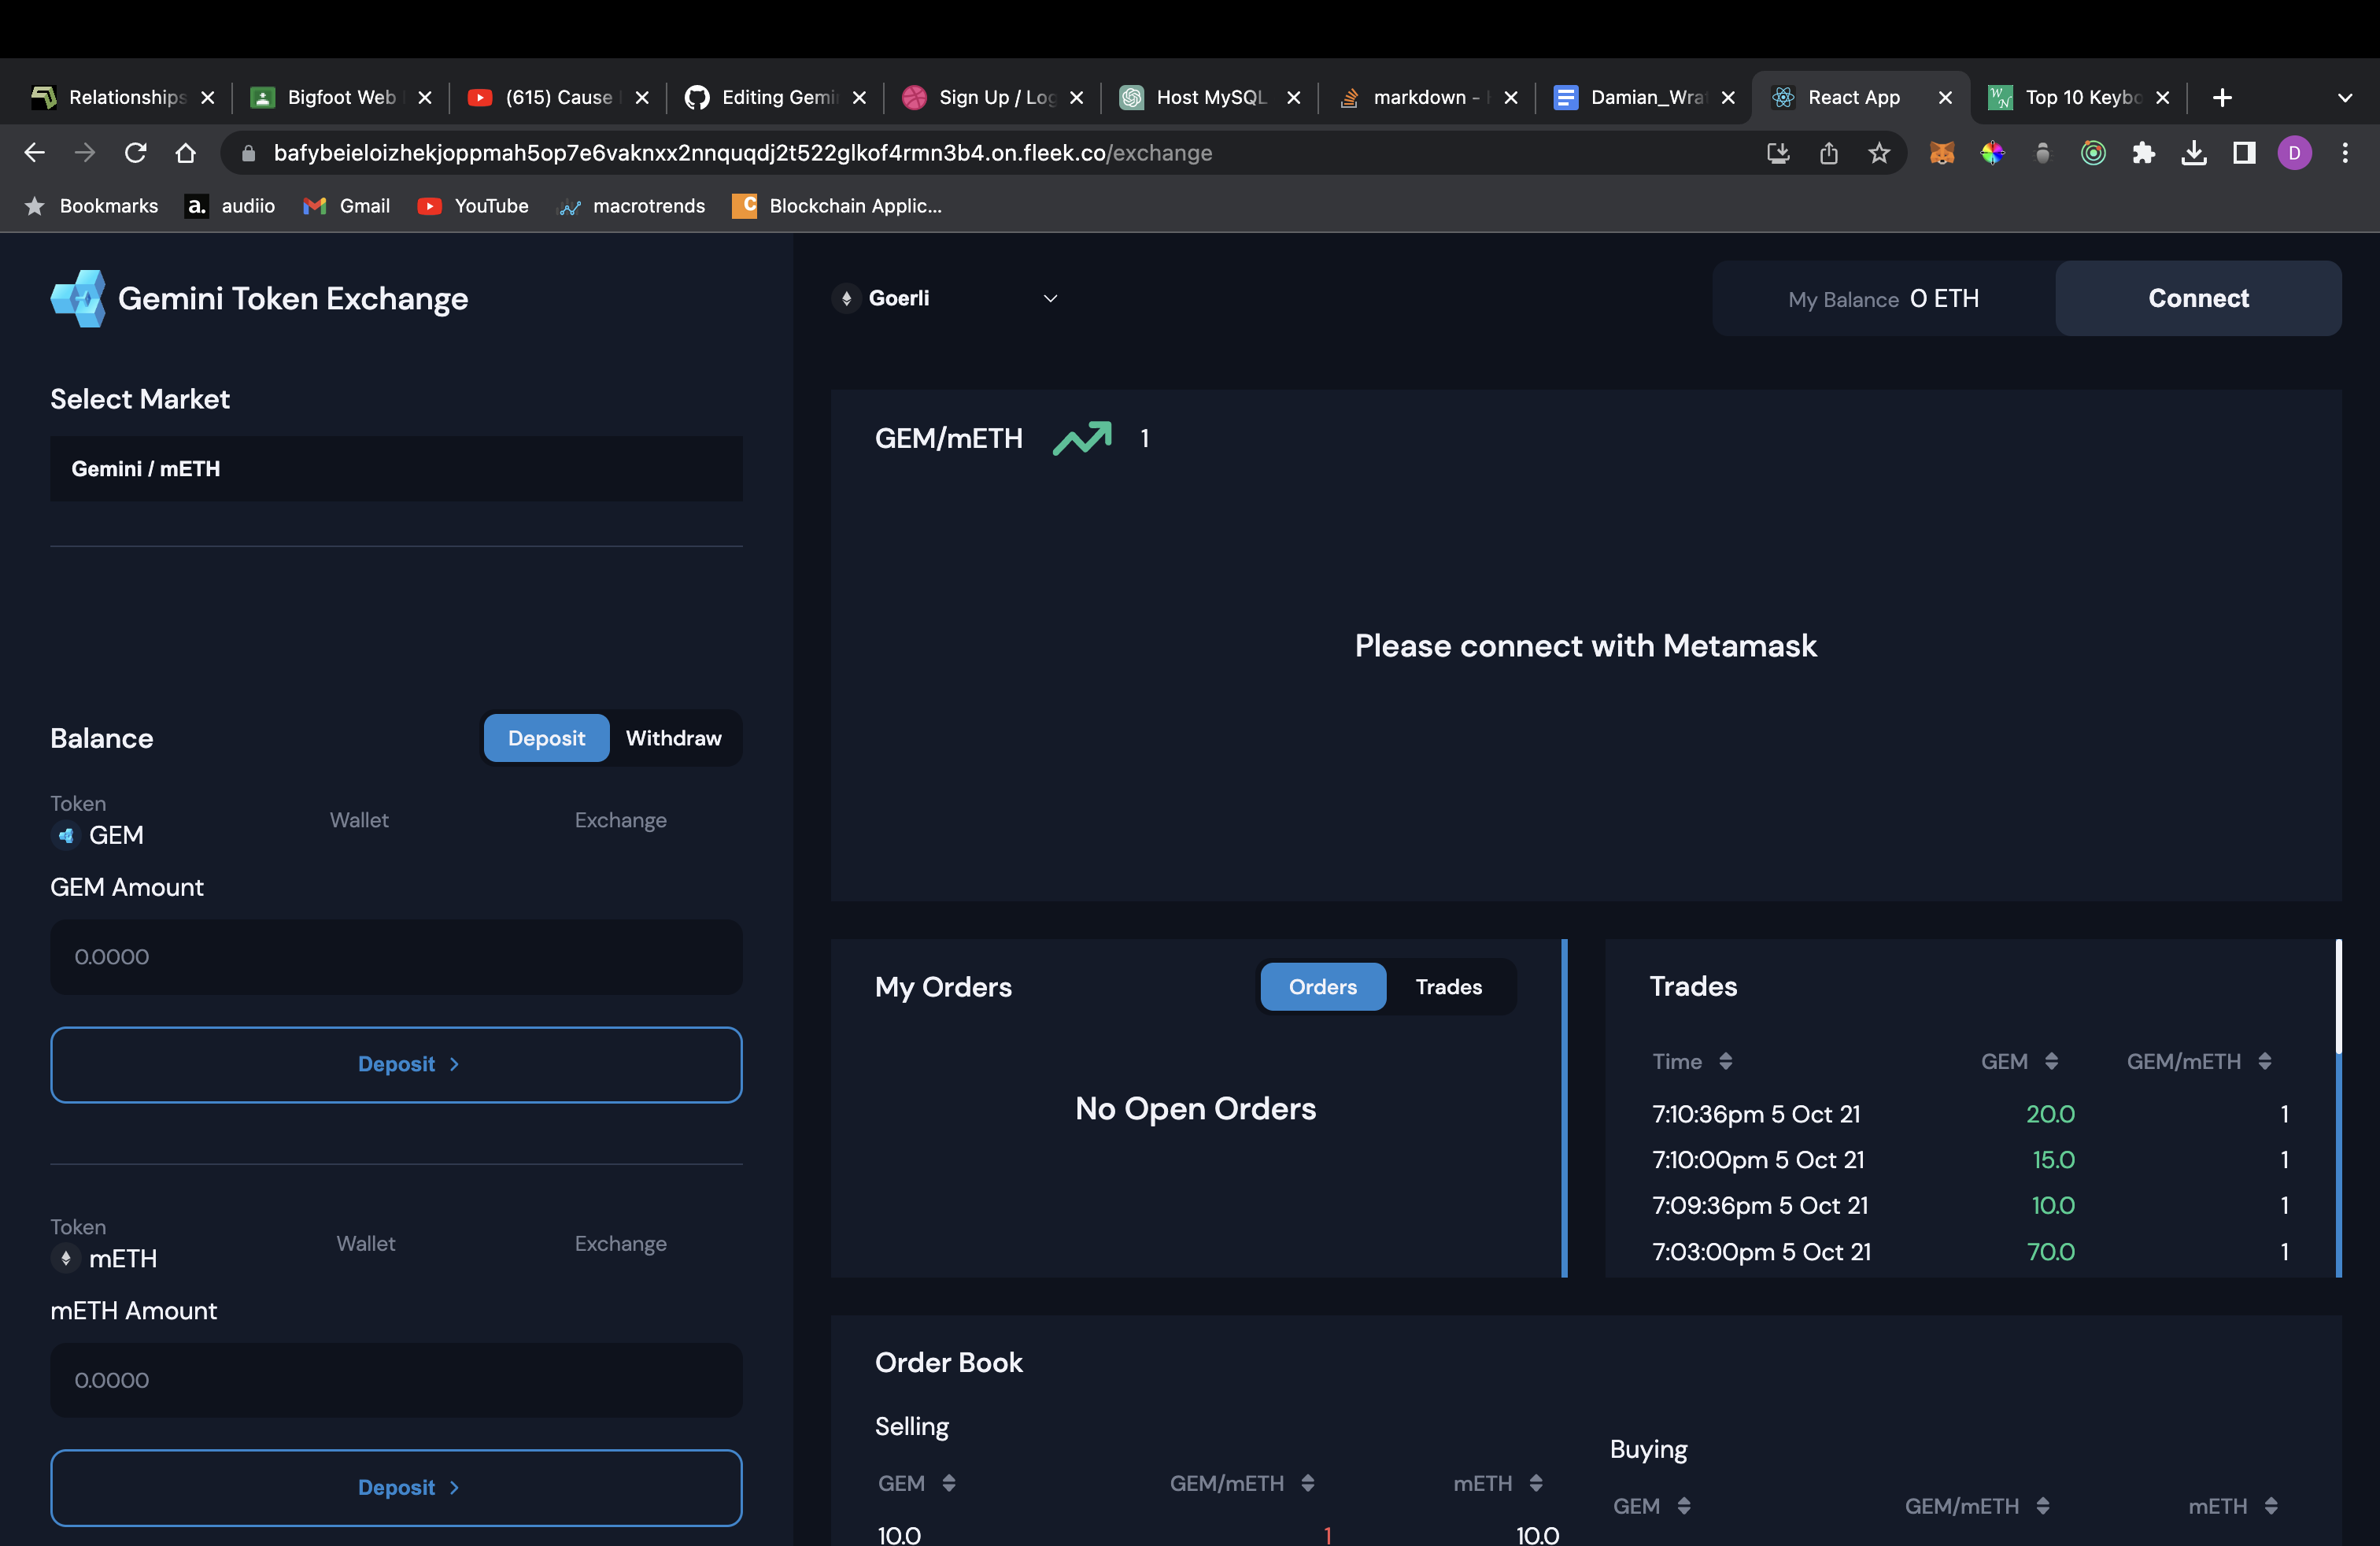Image resolution: width=2380 pixels, height=1546 pixels.
Task: Switch the Balance panel to Withdraw
Action: tap(672, 738)
